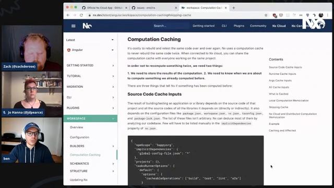This screenshot has width=334, height=188.
Task: Click the browser profile avatar icon
Action: (321, 15)
